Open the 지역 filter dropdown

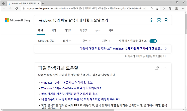click(x=106, y=41)
